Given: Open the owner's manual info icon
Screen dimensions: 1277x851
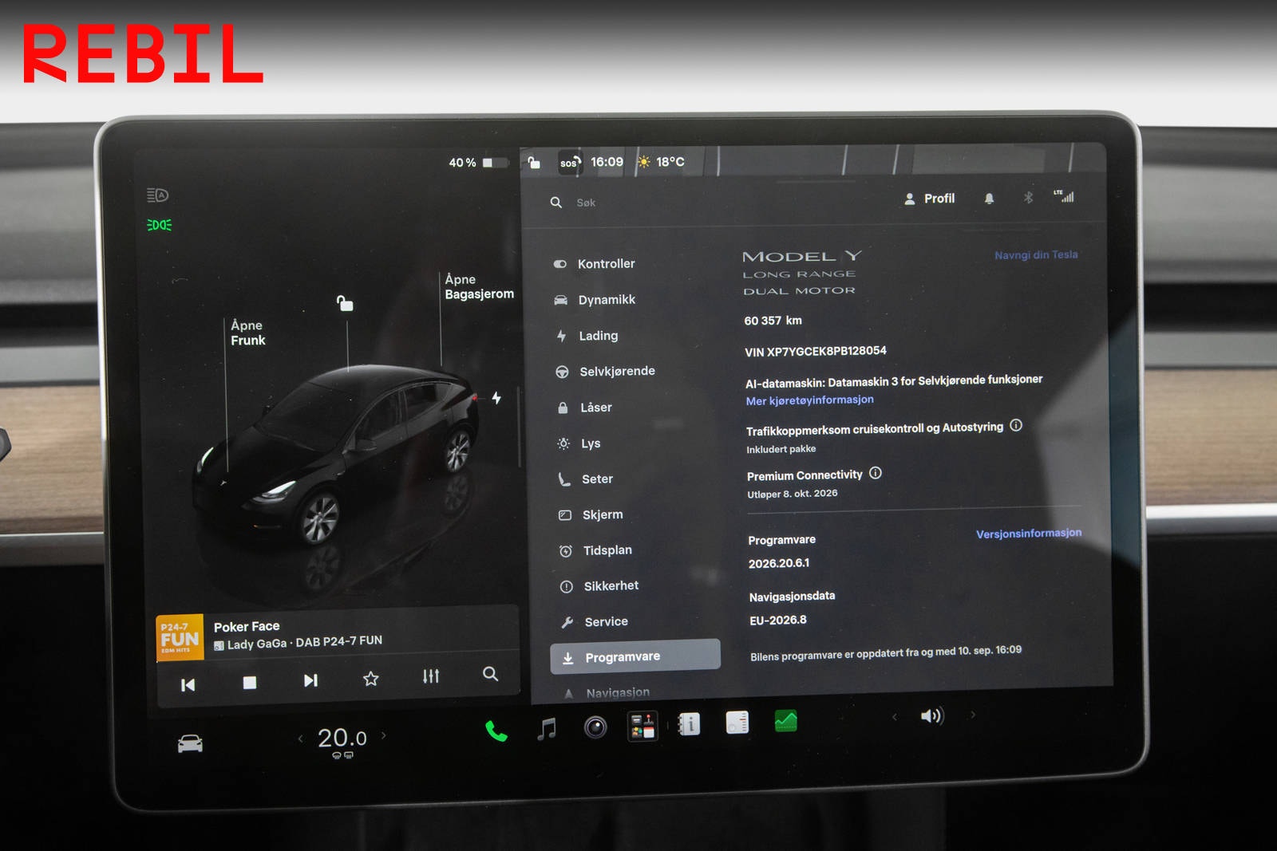Looking at the screenshot, I should (689, 724).
